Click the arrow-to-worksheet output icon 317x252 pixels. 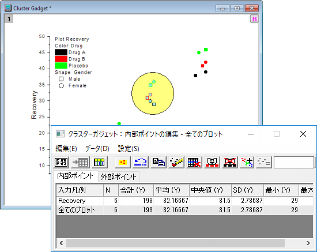(81, 162)
